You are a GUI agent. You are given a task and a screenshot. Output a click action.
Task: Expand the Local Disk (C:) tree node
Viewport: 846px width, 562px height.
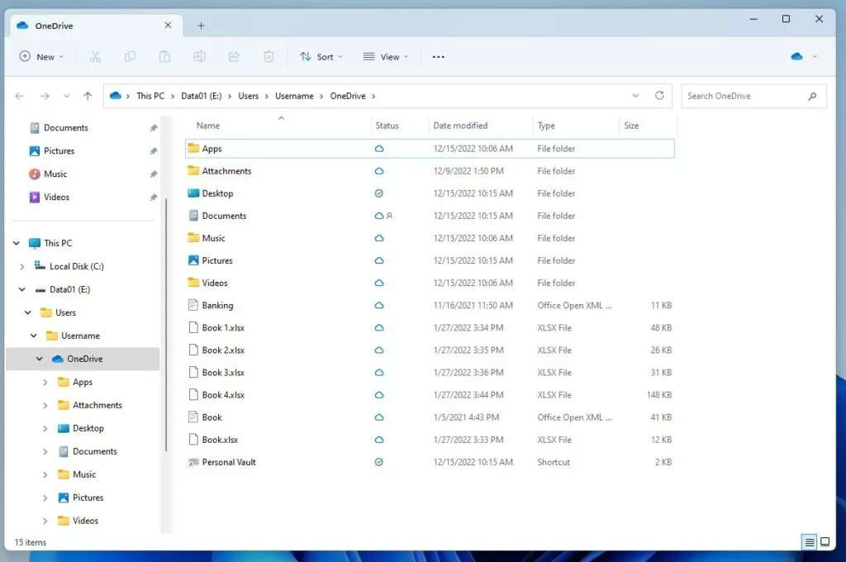coord(22,266)
